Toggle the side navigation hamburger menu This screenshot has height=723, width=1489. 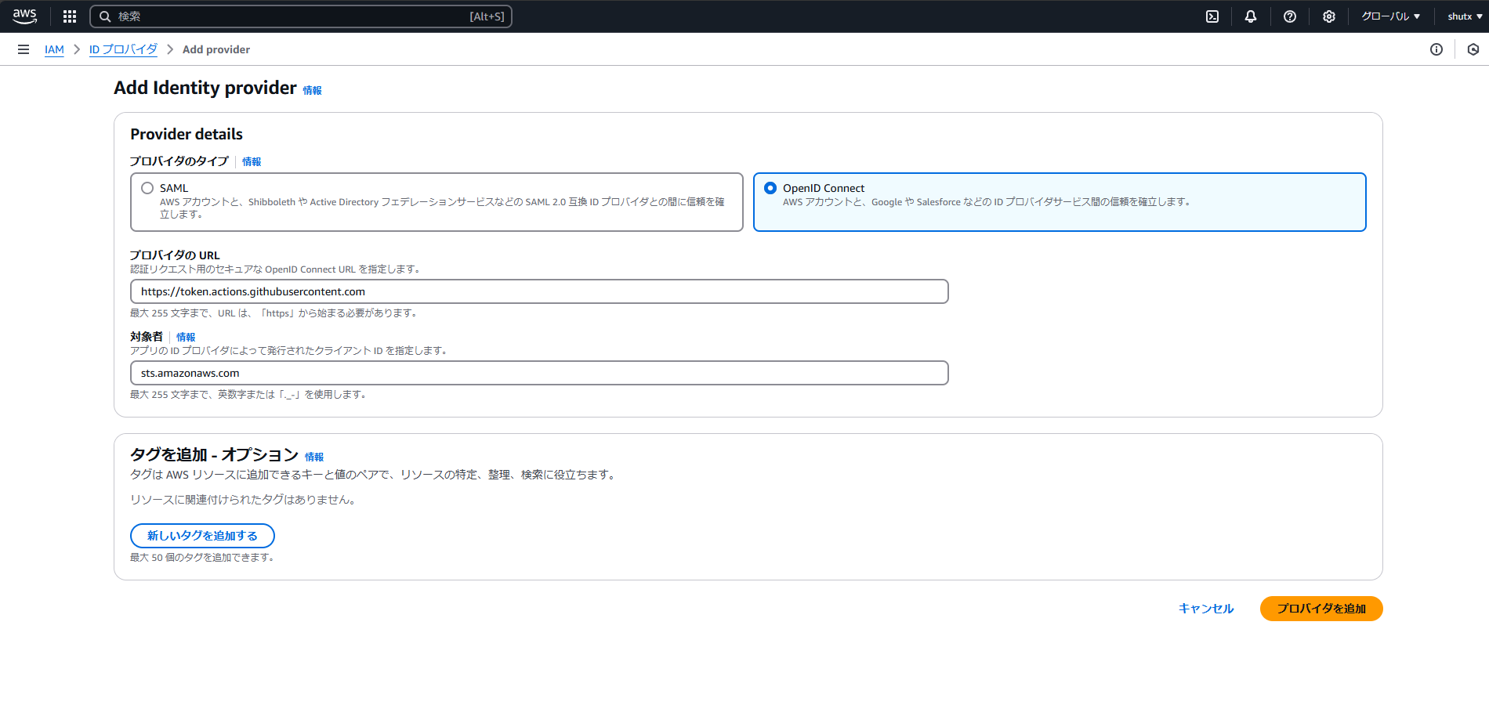point(24,49)
